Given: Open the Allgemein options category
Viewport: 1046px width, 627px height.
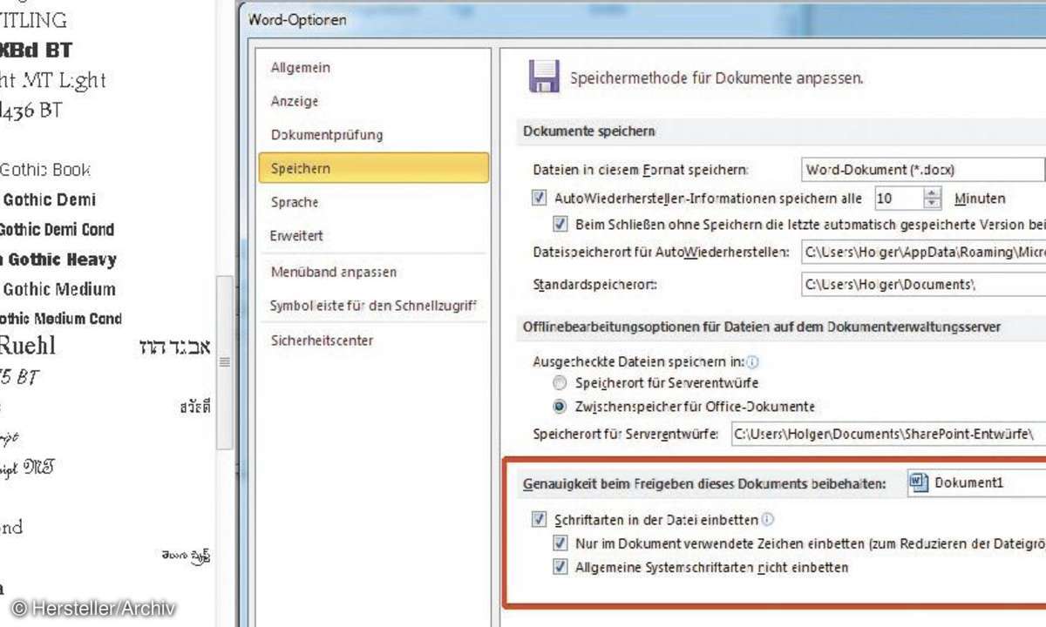Looking at the screenshot, I should pyautogui.click(x=374, y=68).
